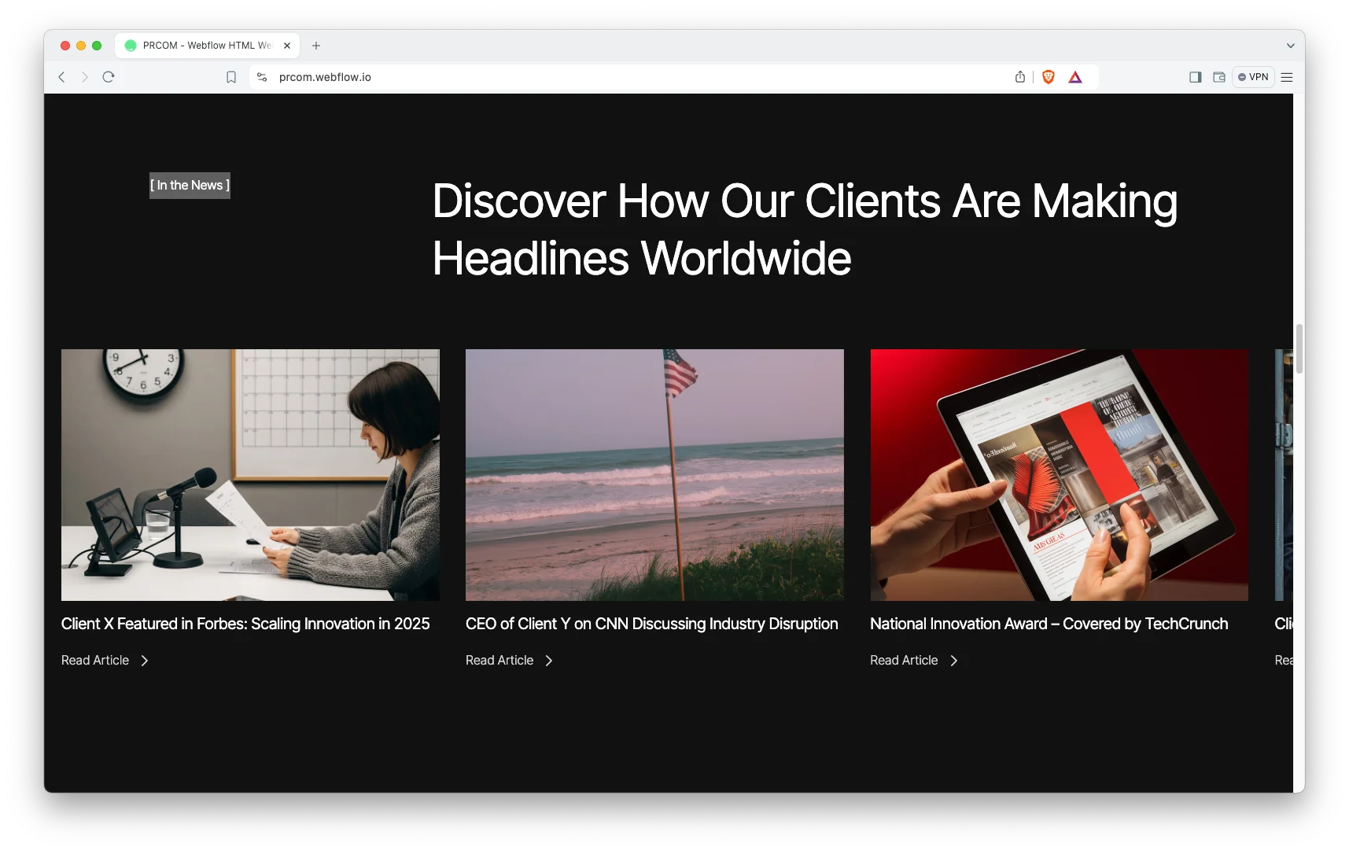The width and height of the screenshot is (1349, 851).
Task: Expand the tab search dropdown chevron
Action: pyautogui.click(x=1290, y=46)
